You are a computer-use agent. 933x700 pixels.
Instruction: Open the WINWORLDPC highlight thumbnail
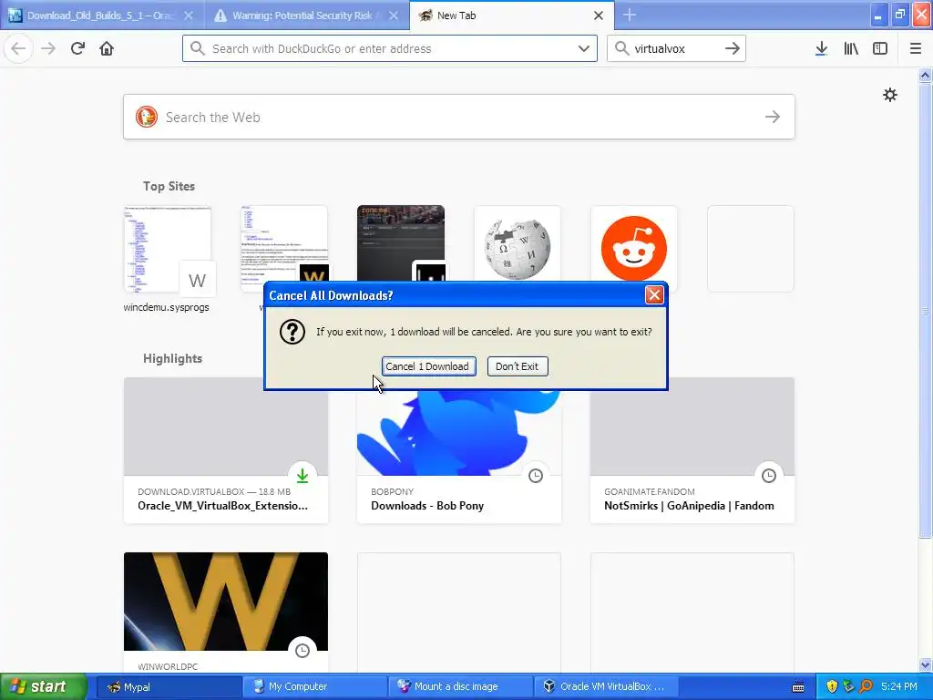point(226,602)
